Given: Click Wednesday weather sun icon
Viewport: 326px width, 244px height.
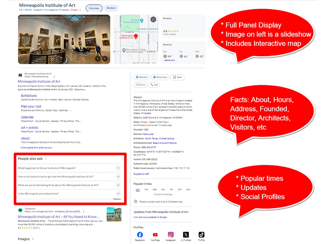Looking at the screenshot, I should click(198, 56).
